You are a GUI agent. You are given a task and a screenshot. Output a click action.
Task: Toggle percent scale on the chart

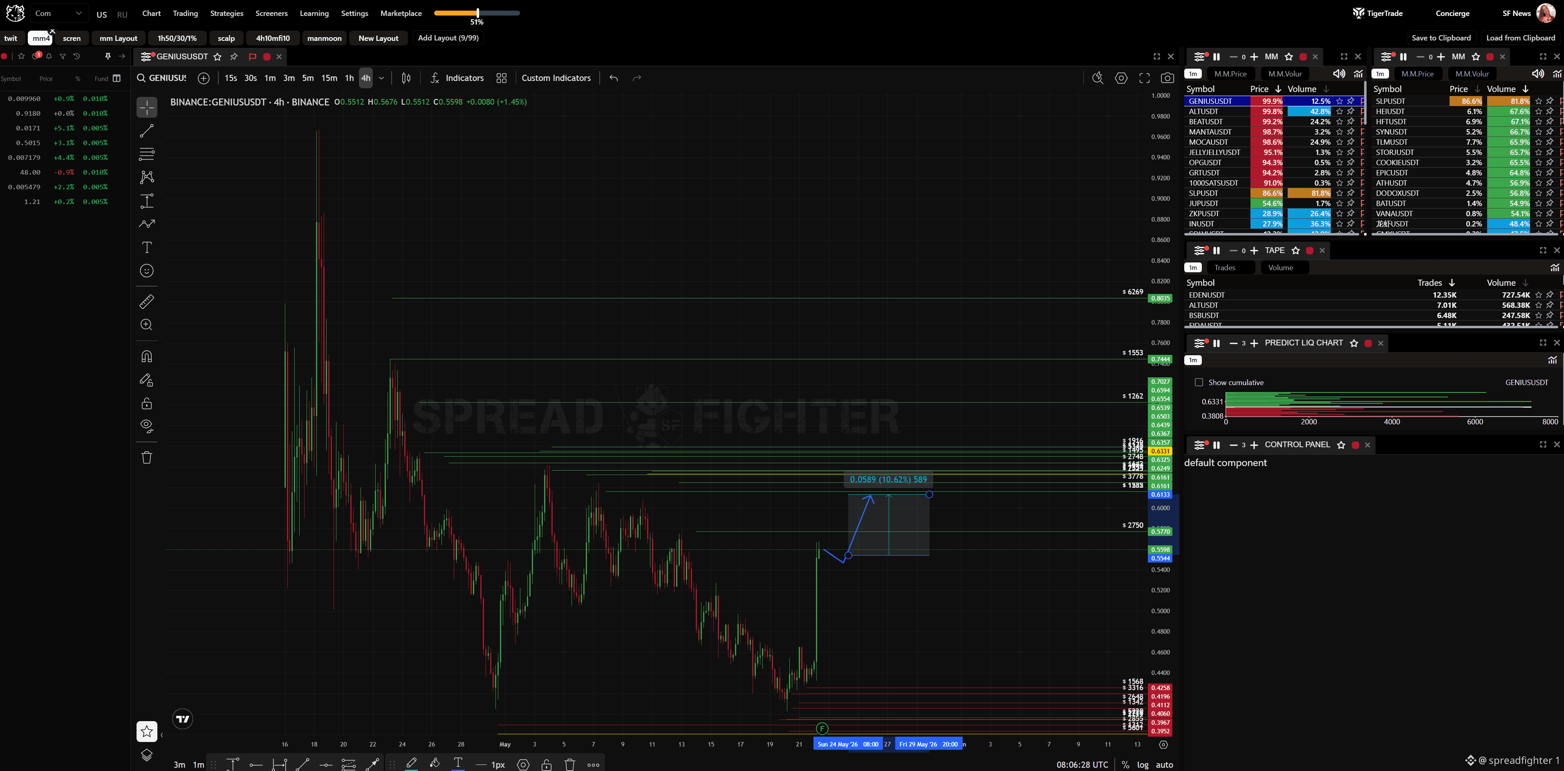pyautogui.click(x=1126, y=765)
